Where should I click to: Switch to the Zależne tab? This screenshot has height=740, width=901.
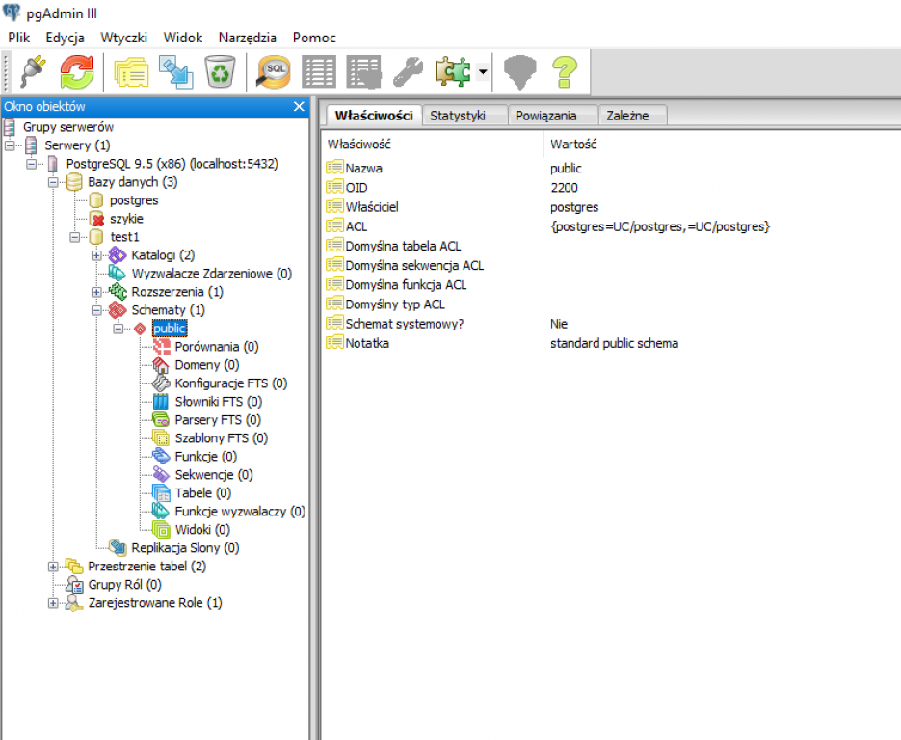coord(633,116)
